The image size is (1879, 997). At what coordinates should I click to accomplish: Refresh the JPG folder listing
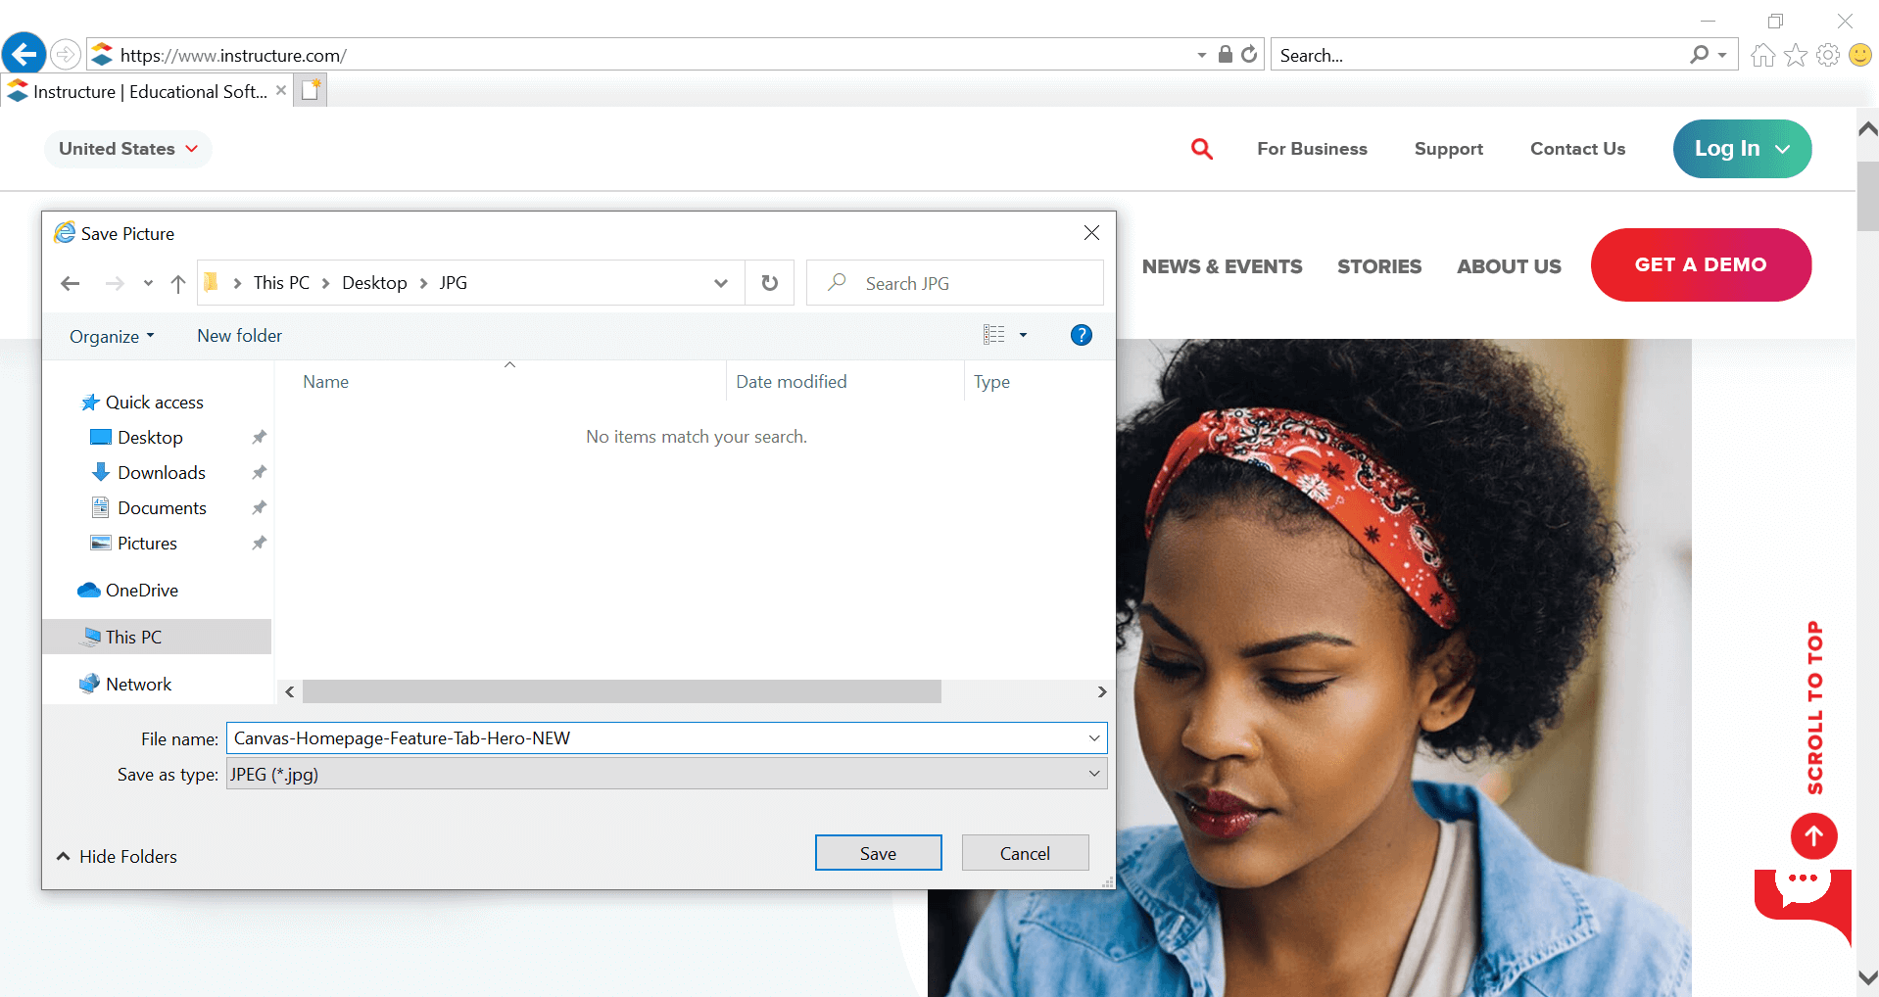pyautogui.click(x=770, y=283)
